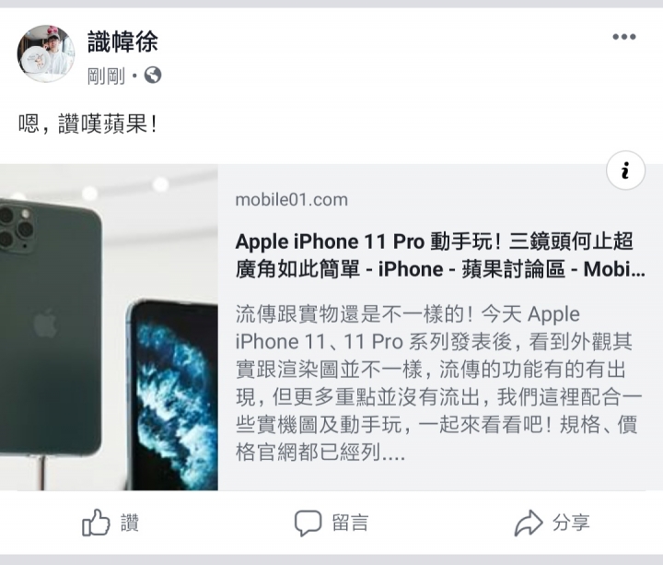Open the poster's profile picture
The image size is (663, 565).
[x=46, y=53]
